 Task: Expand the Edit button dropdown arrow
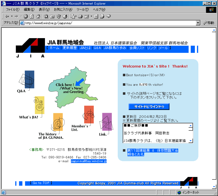[91, 16]
